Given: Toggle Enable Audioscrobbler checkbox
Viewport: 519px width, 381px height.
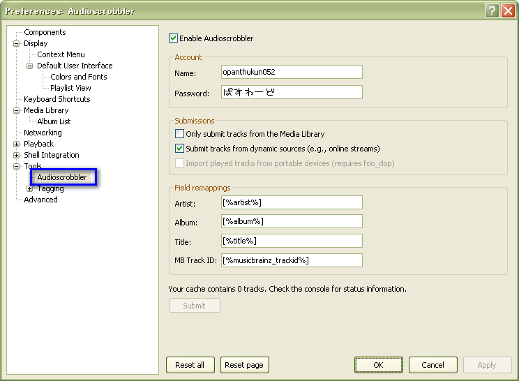Looking at the screenshot, I should point(173,38).
